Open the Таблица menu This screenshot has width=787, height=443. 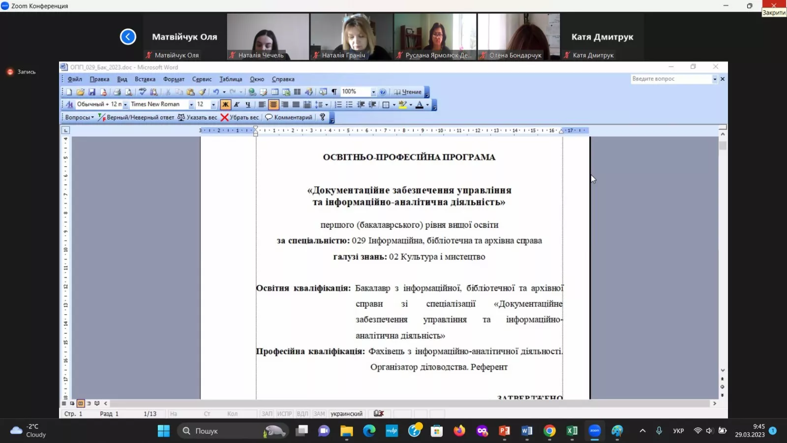click(230, 79)
